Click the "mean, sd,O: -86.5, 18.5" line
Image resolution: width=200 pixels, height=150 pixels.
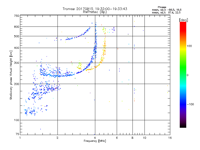click(166, 10)
